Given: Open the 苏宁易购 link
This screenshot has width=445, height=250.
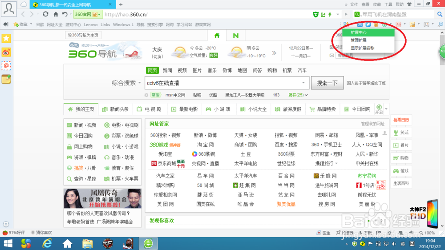Looking at the screenshot, I should (367, 176).
